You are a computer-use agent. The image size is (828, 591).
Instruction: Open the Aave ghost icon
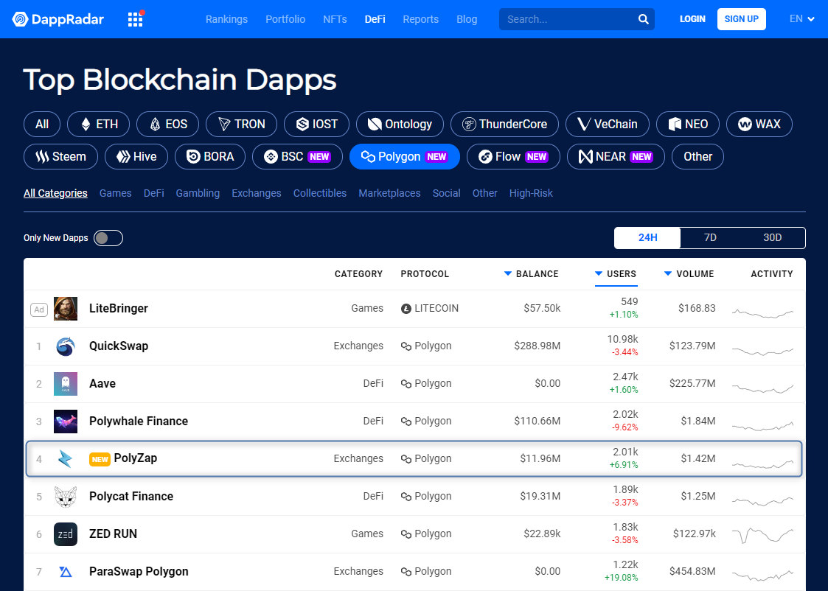coord(66,384)
